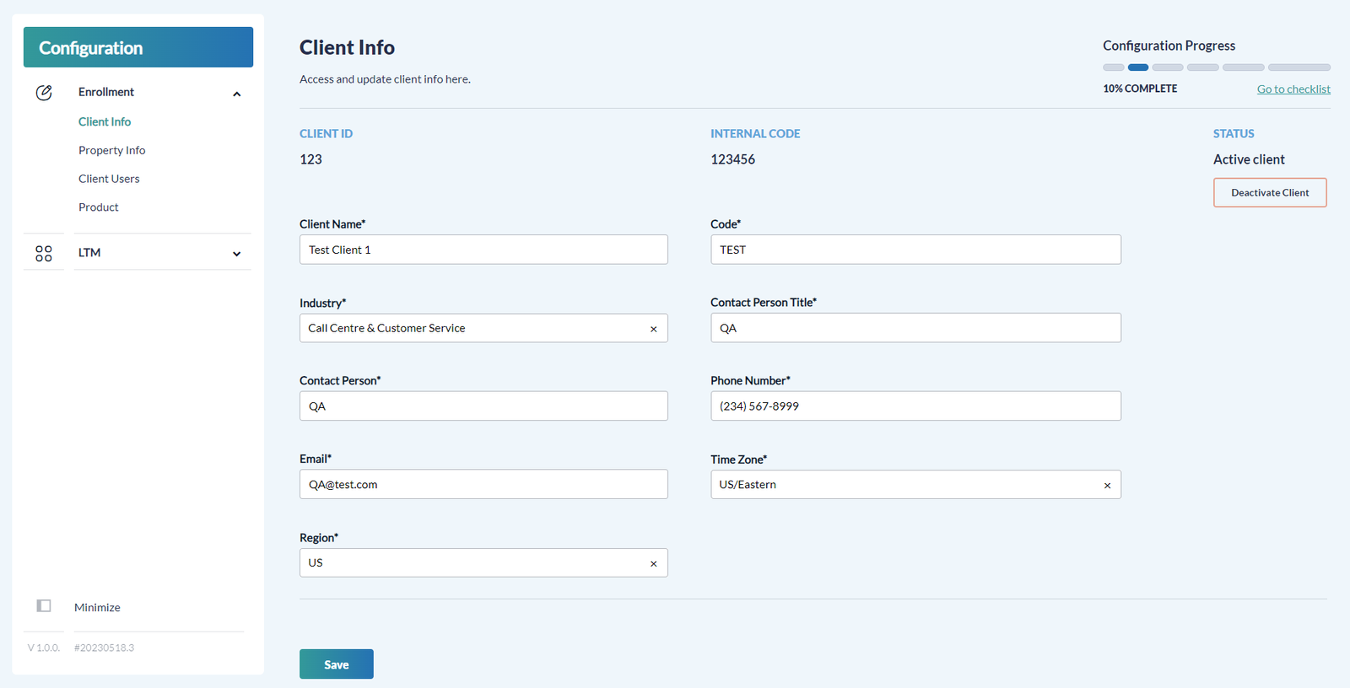
Task: Focus the Code input field
Action: tap(915, 250)
